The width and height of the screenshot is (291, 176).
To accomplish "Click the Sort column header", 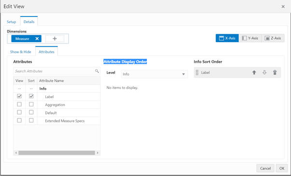I will click(31, 81).
